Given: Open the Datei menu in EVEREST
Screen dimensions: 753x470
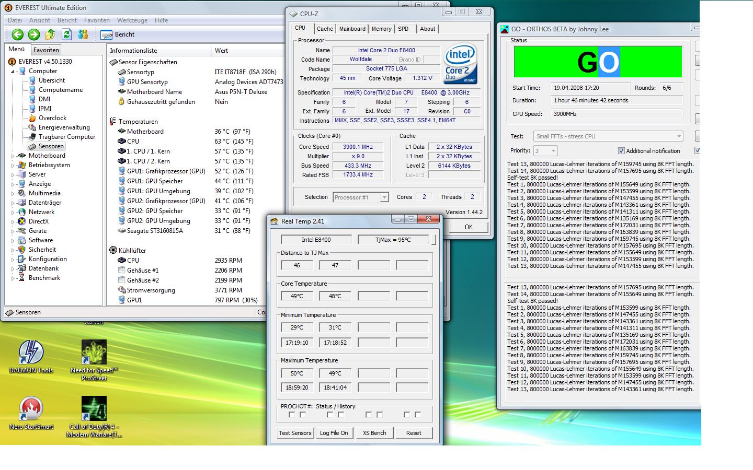Looking at the screenshot, I should (15, 20).
